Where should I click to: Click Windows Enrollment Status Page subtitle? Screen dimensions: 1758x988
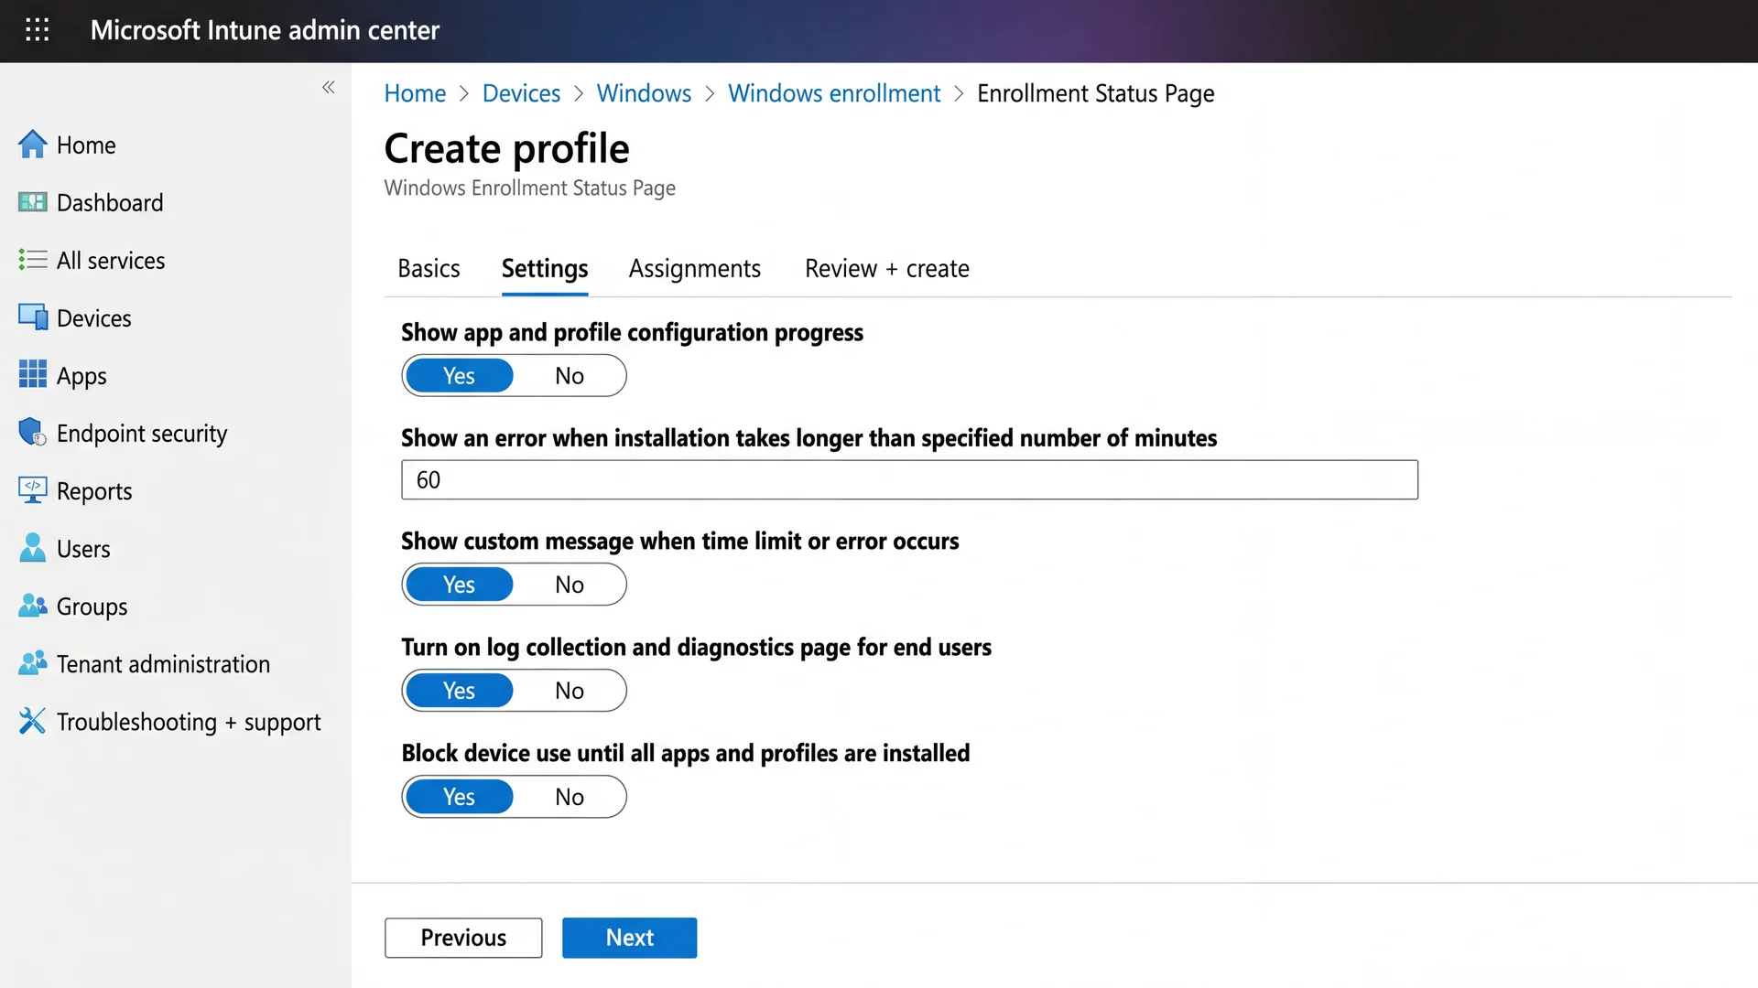point(529,188)
